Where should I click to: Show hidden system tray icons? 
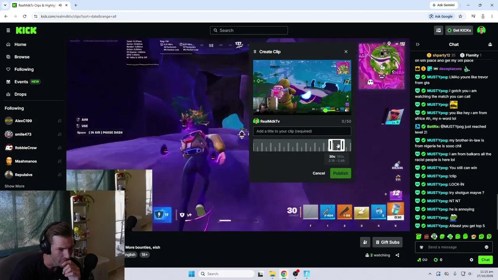point(430,274)
